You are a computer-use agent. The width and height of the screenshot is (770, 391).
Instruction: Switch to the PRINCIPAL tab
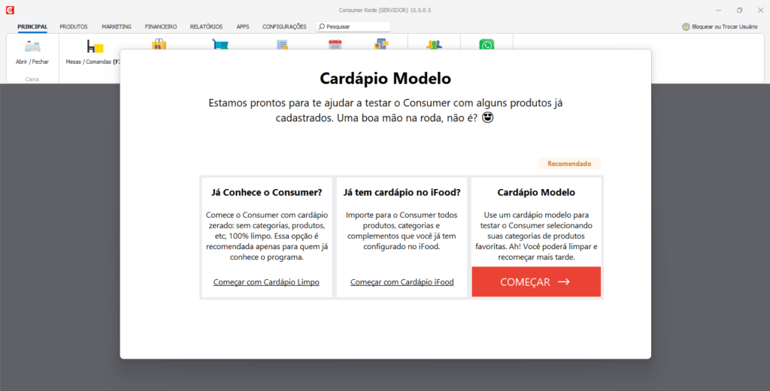point(32,26)
